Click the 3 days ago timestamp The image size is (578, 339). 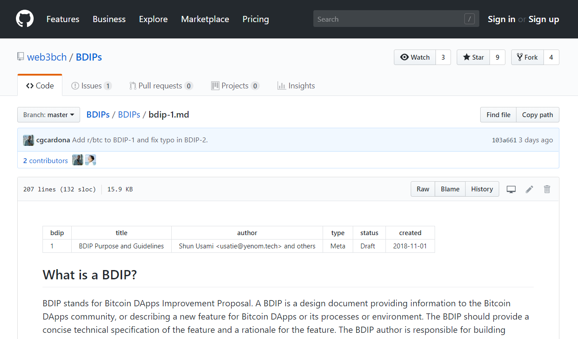click(536, 140)
